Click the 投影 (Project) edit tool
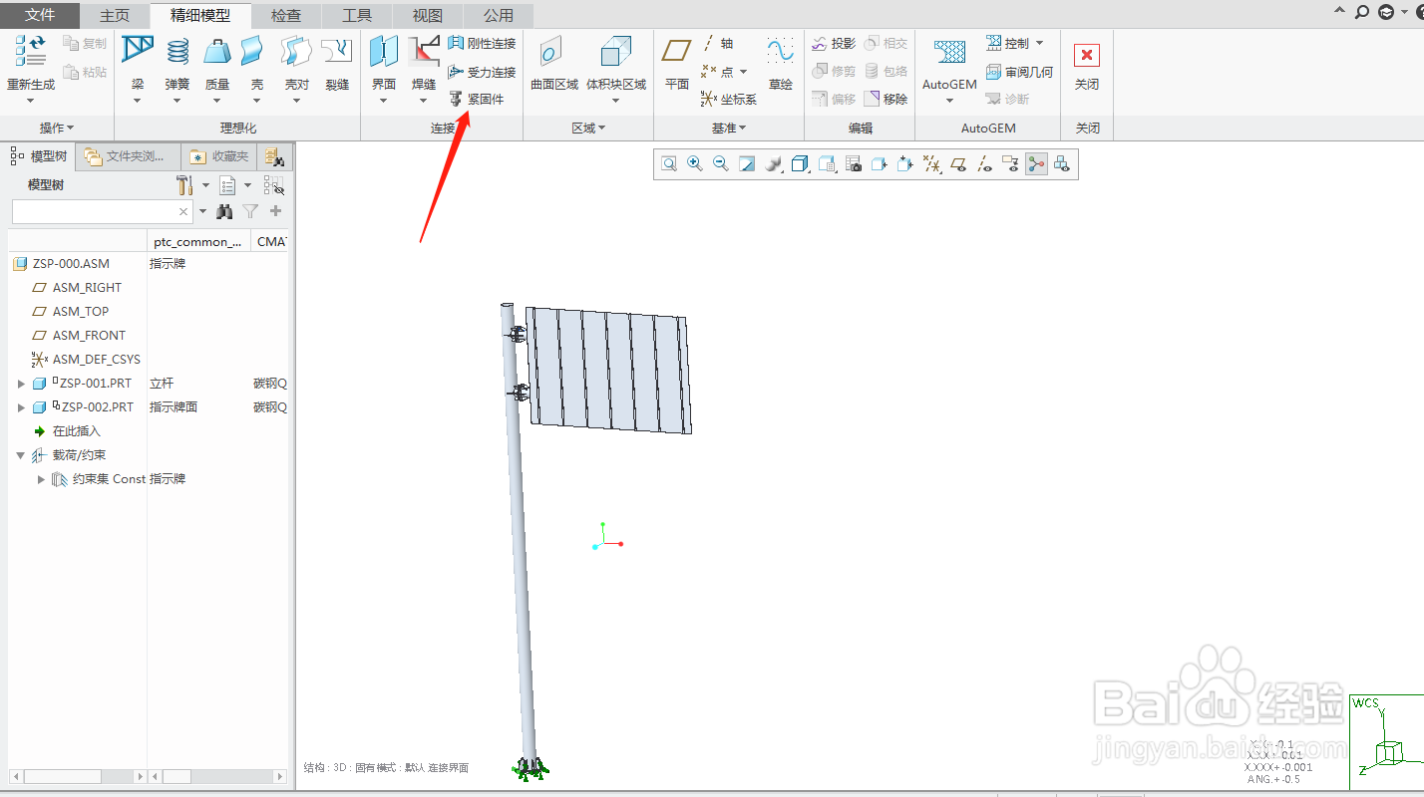1424x797 pixels. click(x=834, y=44)
